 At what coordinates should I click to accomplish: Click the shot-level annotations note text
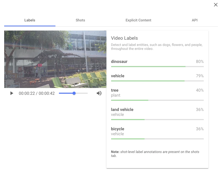click(155, 154)
